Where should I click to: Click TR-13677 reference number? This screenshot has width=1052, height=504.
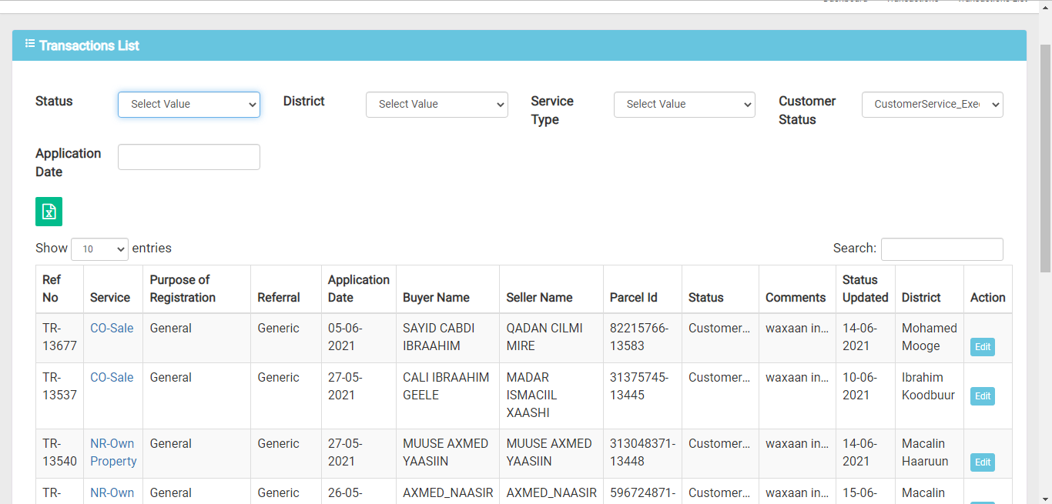click(59, 337)
